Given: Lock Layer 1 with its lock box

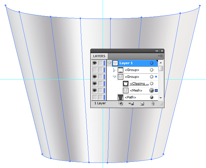Looking at the screenshot, I should (x=100, y=63).
